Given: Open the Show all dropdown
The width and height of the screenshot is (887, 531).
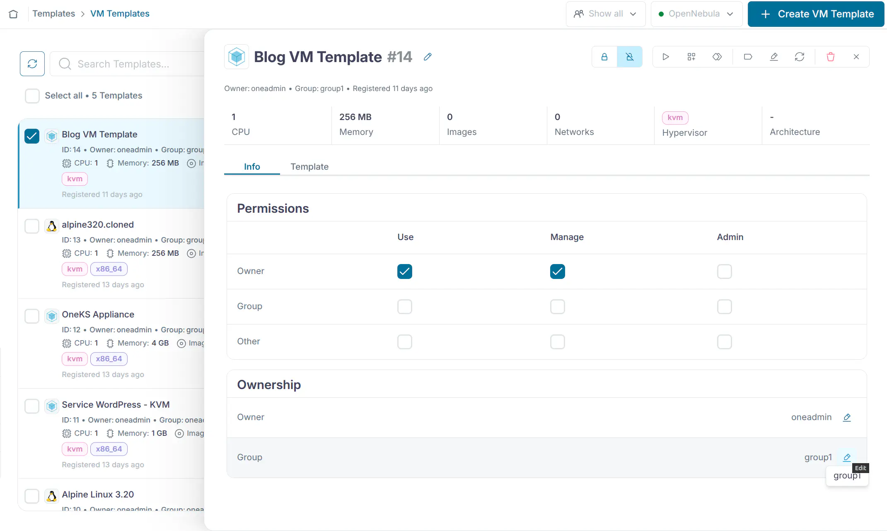Looking at the screenshot, I should [606, 14].
